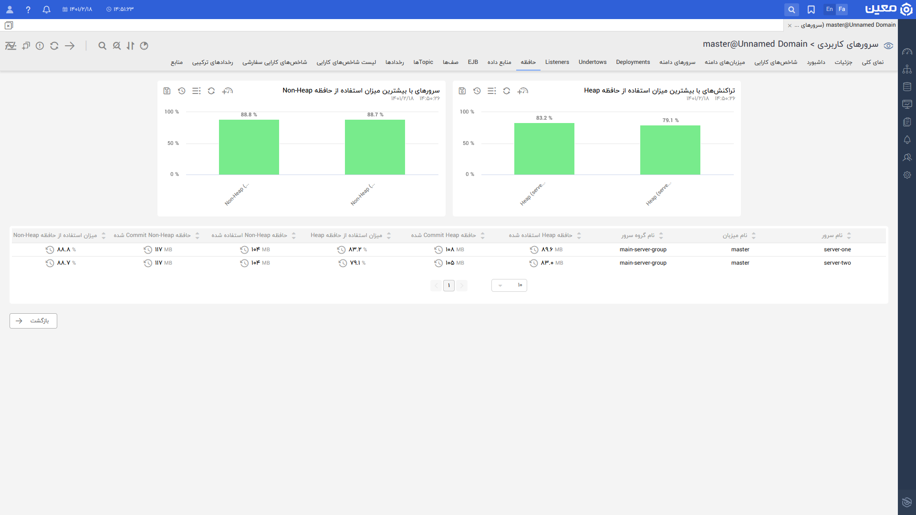The image size is (916, 515).
Task: Click the alert info toolbar icon
Action: pyautogui.click(x=40, y=46)
